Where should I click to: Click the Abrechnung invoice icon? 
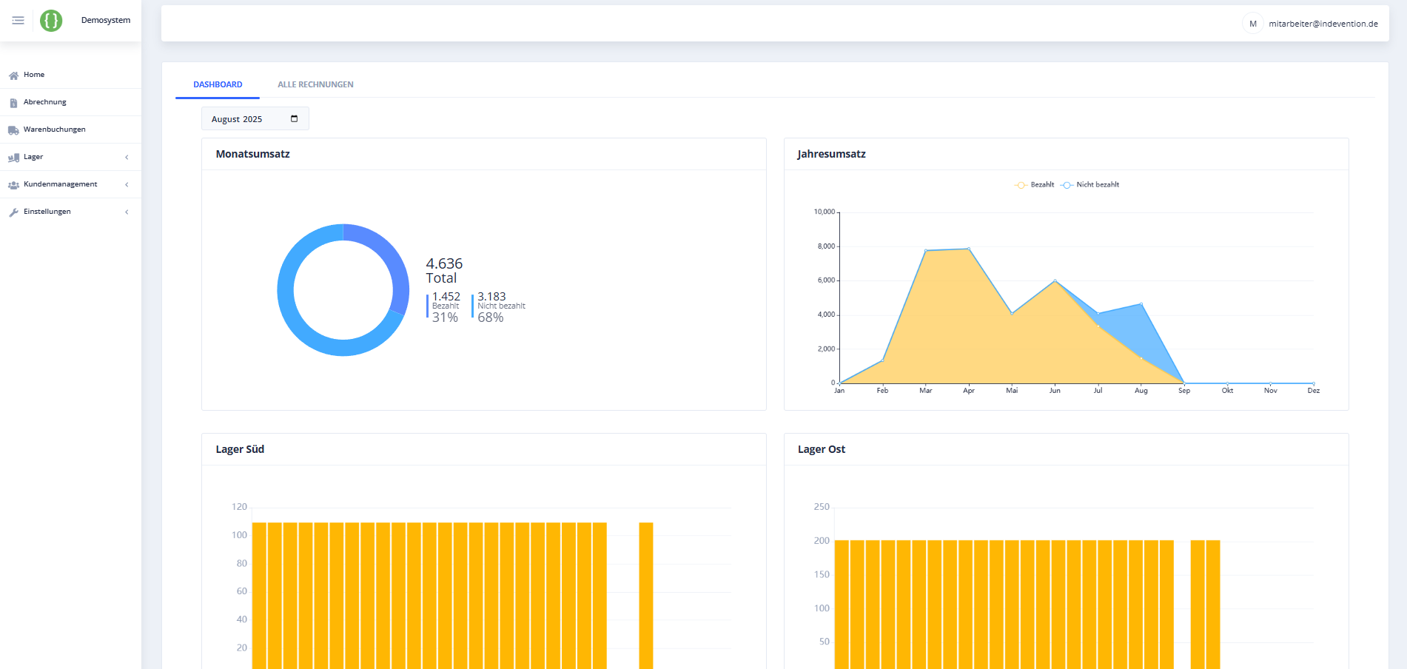(13, 103)
